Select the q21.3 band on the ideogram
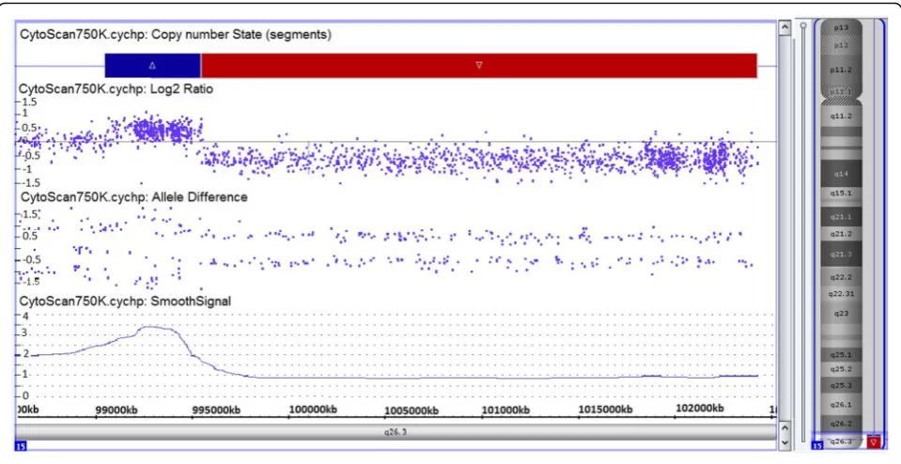The width and height of the screenshot is (901, 464). 841,254
